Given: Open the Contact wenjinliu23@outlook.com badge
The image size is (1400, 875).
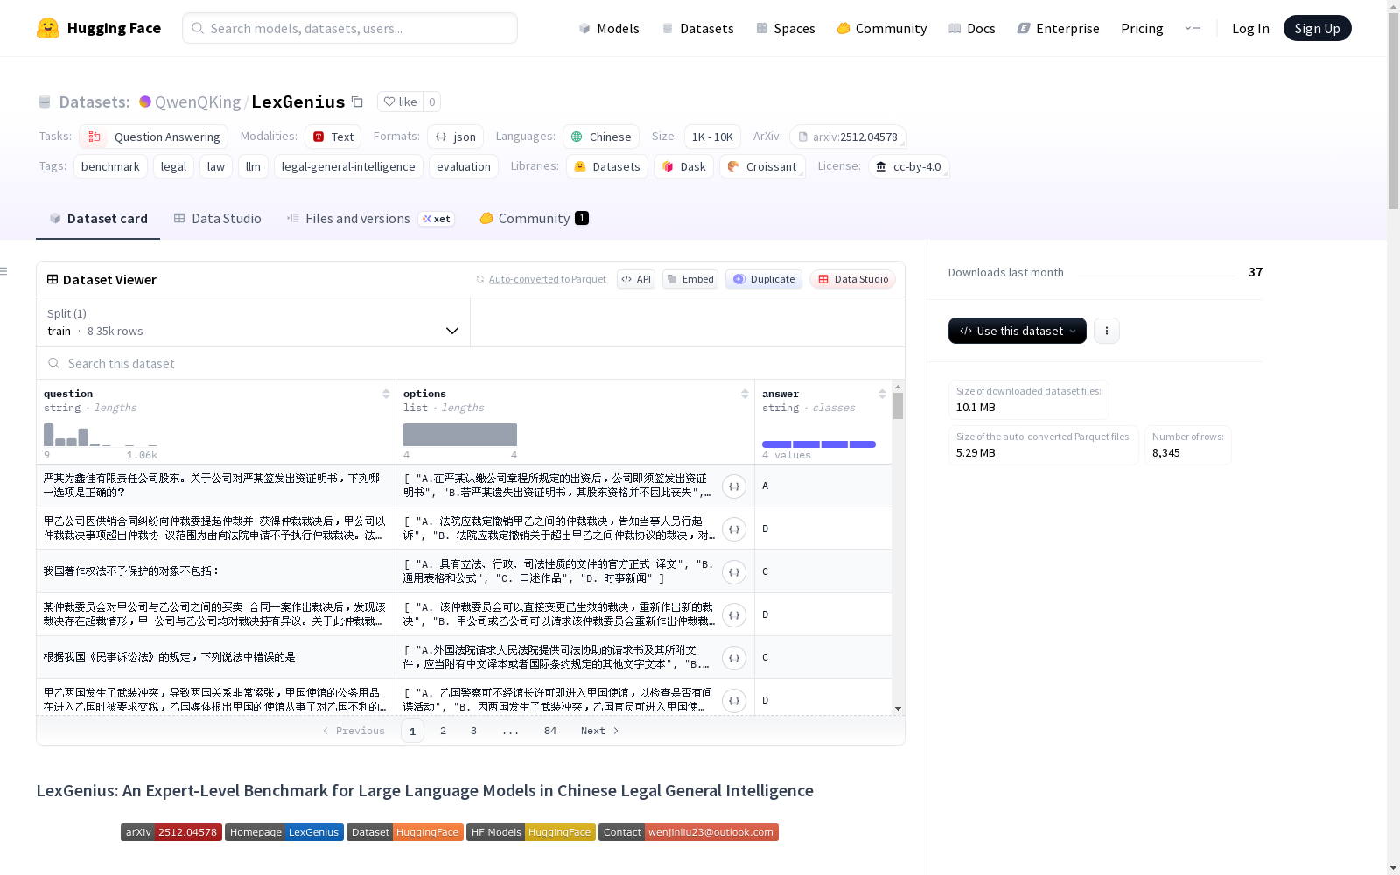Looking at the screenshot, I should point(689,832).
